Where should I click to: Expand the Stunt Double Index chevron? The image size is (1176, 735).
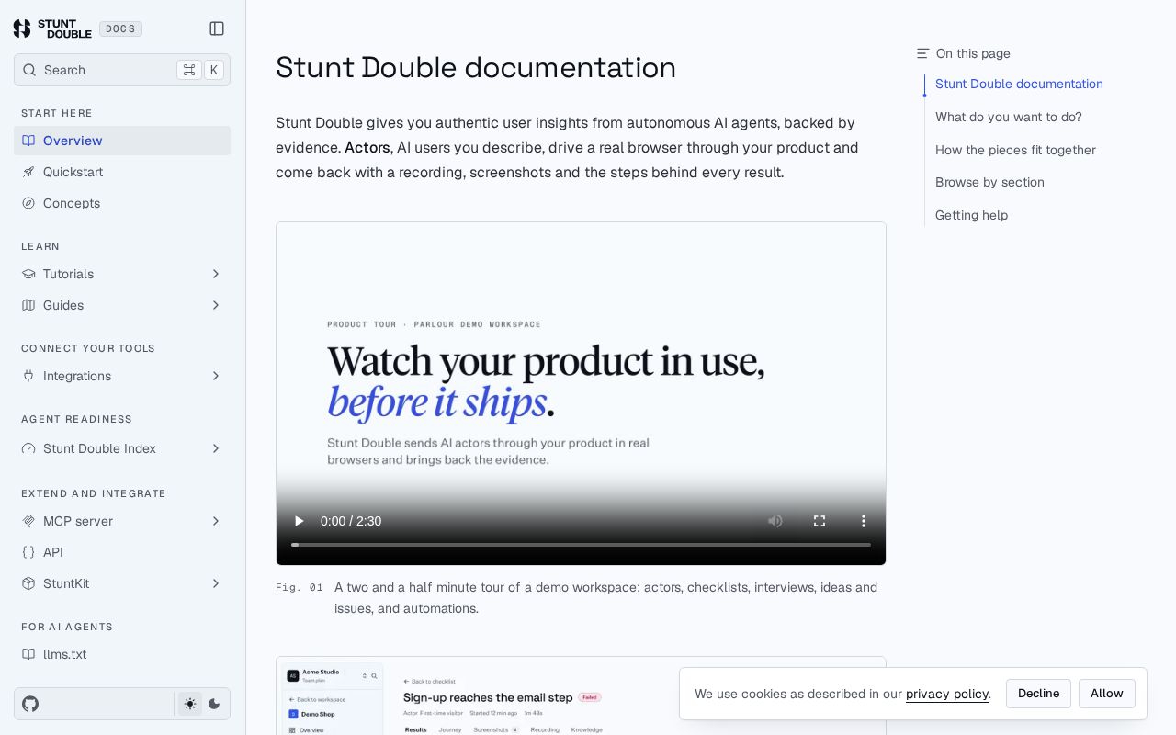pos(216,448)
